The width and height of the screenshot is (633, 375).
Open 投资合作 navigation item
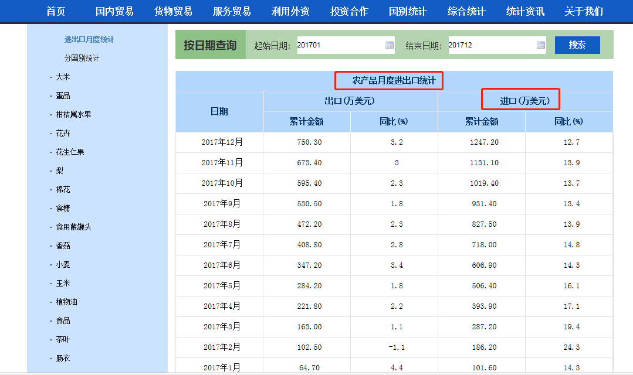(x=349, y=11)
